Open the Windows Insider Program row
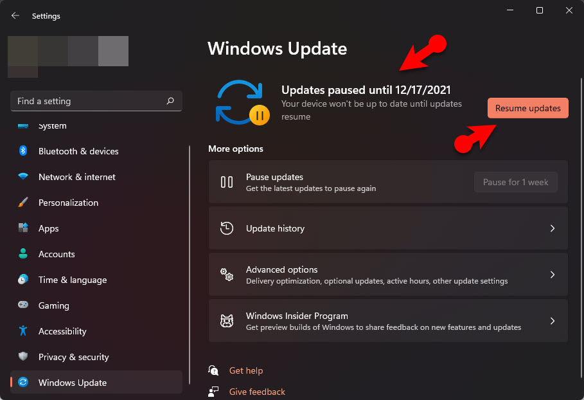The image size is (584, 400). (x=388, y=321)
